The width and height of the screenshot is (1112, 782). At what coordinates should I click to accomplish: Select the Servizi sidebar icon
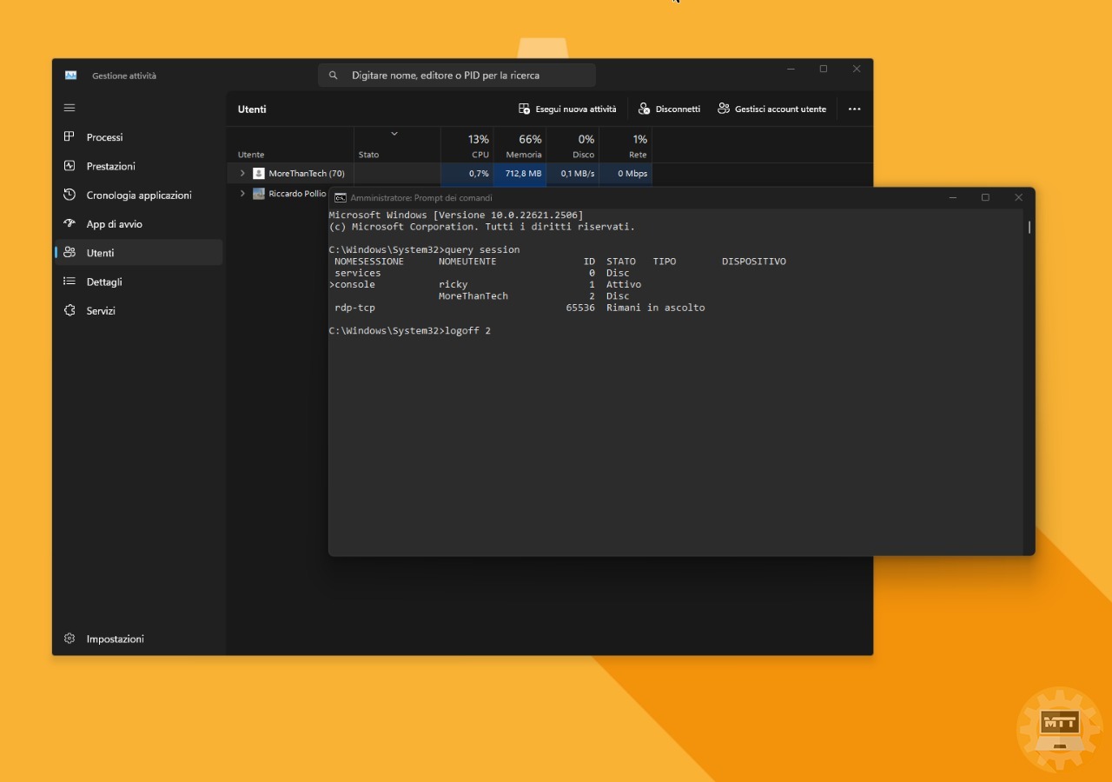(x=69, y=310)
